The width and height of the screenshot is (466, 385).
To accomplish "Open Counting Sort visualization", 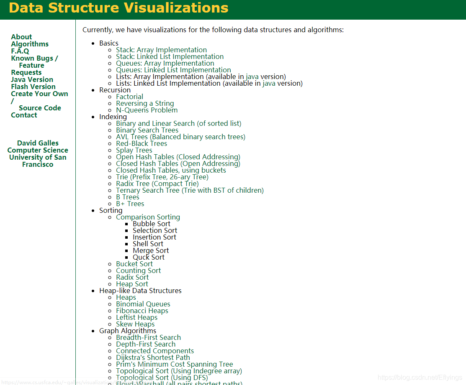I will point(138,271).
